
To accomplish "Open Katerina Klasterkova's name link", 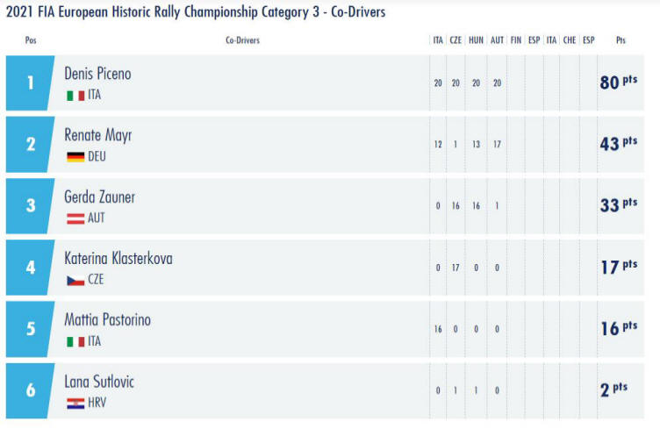I will click(118, 258).
